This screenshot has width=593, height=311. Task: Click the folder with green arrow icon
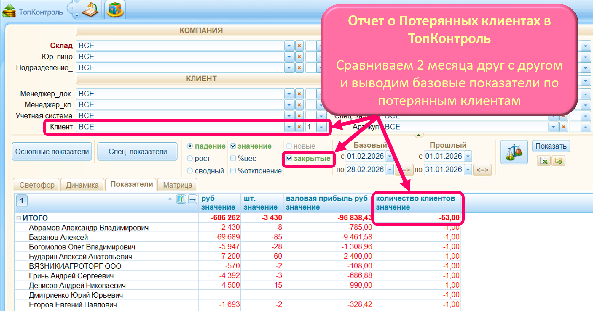559,161
